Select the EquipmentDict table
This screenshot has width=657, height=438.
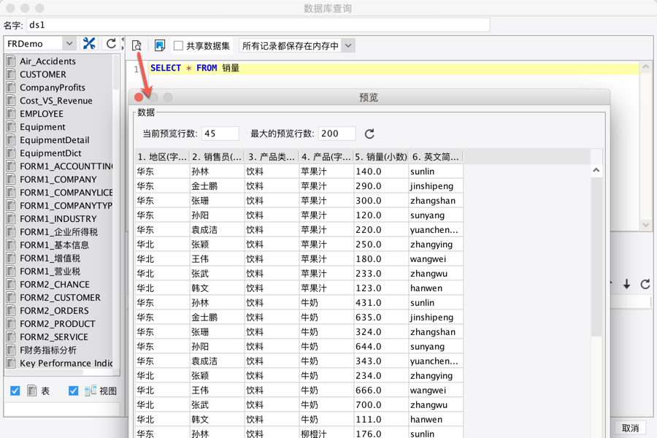50,153
